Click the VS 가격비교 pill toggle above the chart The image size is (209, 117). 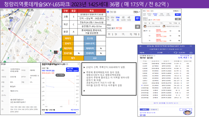point(60,75)
